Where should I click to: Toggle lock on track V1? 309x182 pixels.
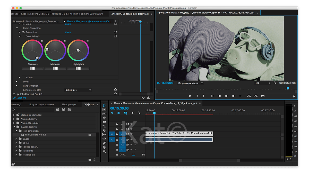[117, 134]
